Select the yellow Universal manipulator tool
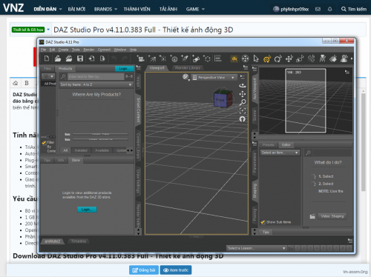The height and width of the screenshot is (277, 371). click(x=267, y=59)
